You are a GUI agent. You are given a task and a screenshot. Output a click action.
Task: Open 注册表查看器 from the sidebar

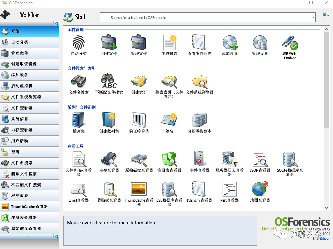29,218
